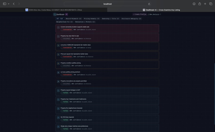215x132 pixels.
Task: Open the Safari share icon
Action: pyautogui.click(x=200, y=4)
